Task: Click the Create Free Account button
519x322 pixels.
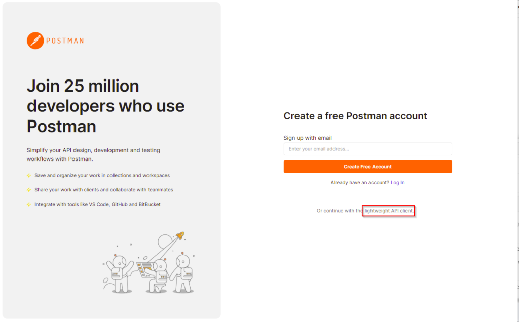Action: tap(367, 167)
